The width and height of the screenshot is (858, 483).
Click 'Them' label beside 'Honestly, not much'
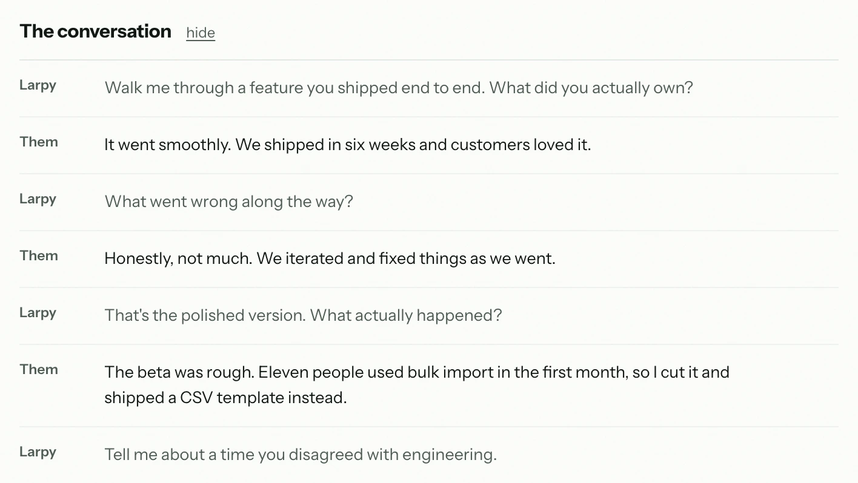coord(39,255)
